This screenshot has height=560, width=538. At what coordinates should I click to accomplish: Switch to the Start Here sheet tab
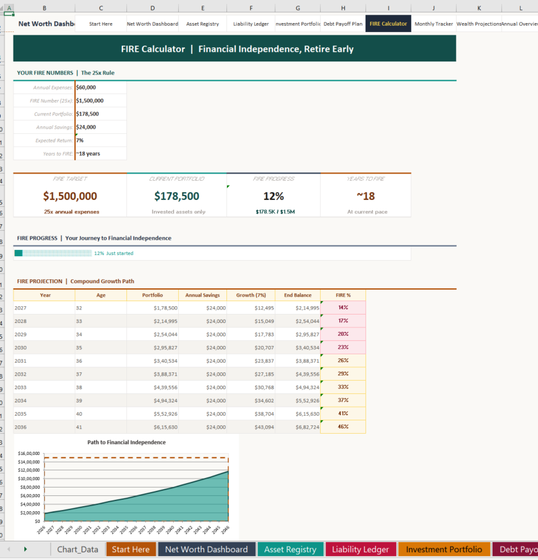(x=131, y=549)
